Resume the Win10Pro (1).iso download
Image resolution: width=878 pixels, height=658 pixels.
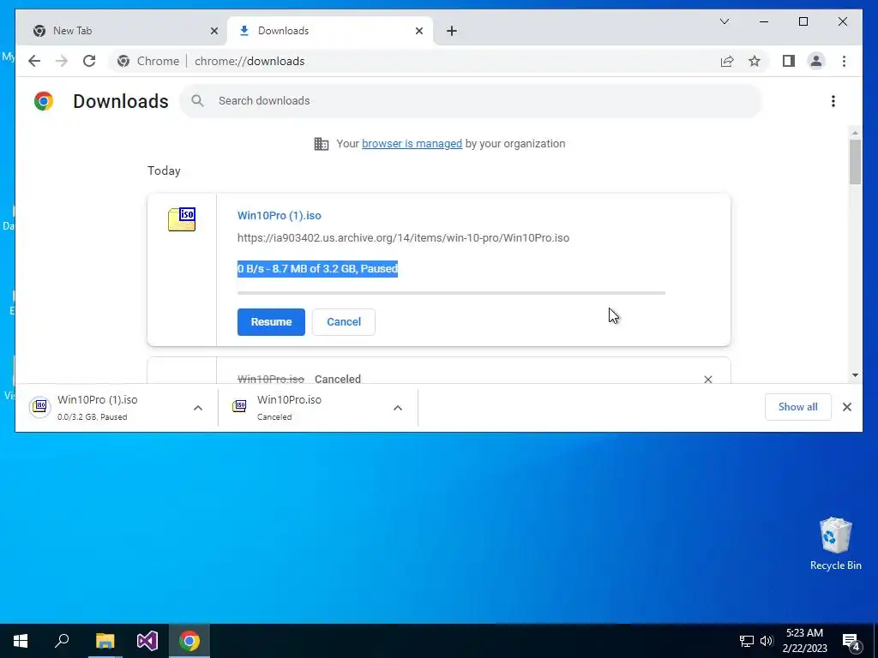pyautogui.click(x=271, y=322)
